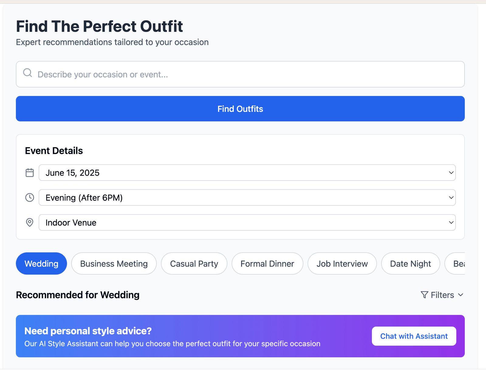Click the clock icon beside time
The width and height of the screenshot is (486, 373).
click(x=29, y=198)
